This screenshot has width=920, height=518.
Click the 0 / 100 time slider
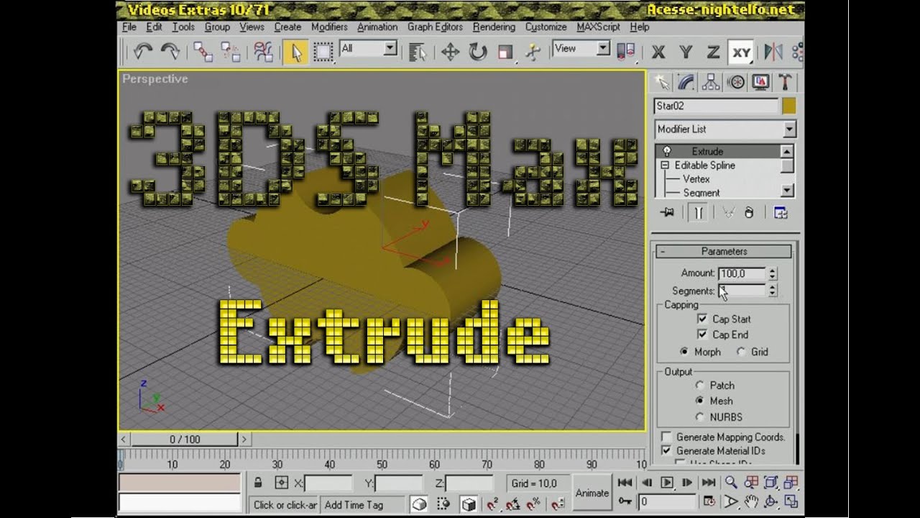click(185, 439)
